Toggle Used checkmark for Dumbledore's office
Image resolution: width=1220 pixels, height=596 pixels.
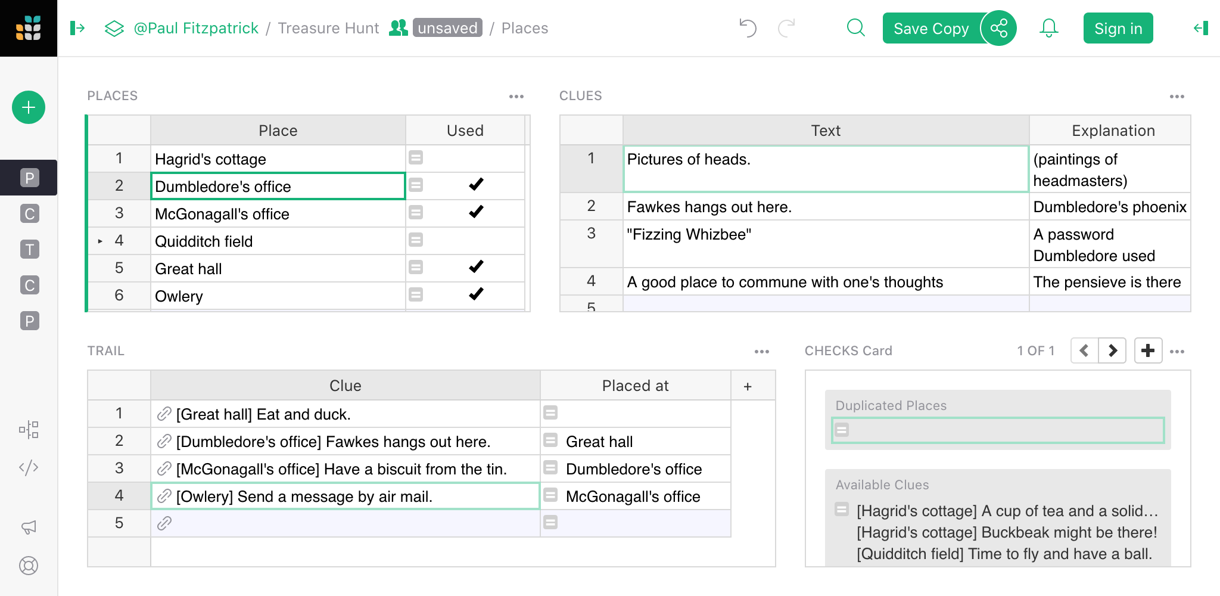[475, 185]
